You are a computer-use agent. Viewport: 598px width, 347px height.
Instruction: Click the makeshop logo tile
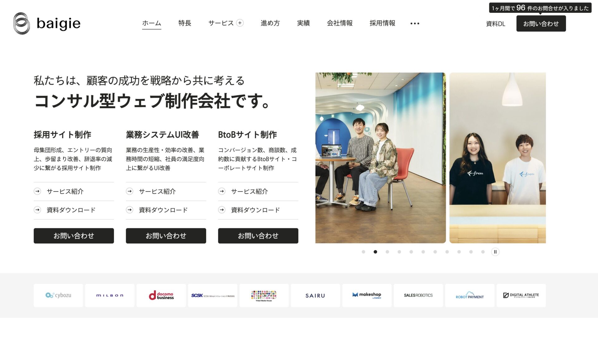pyautogui.click(x=367, y=295)
